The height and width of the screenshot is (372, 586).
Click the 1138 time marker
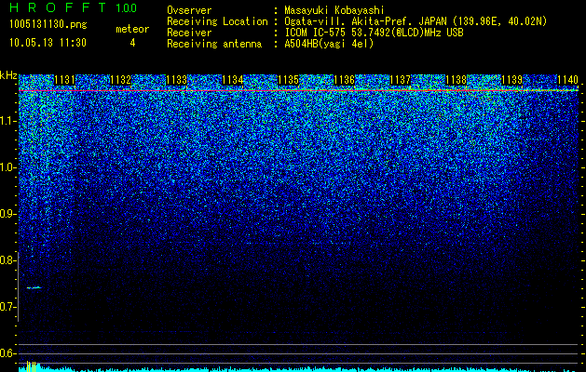[x=457, y=79]
